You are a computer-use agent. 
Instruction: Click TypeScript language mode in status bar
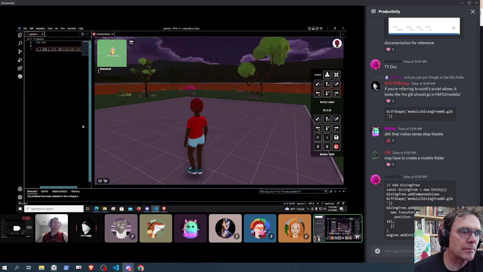tap(329, 204)
